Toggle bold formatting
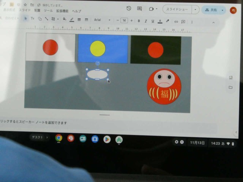The height and width of the screenshot is (182, 243). coord(139,21)
